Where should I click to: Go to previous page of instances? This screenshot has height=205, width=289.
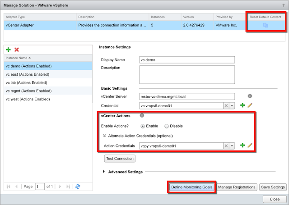(x=16, y=187)
